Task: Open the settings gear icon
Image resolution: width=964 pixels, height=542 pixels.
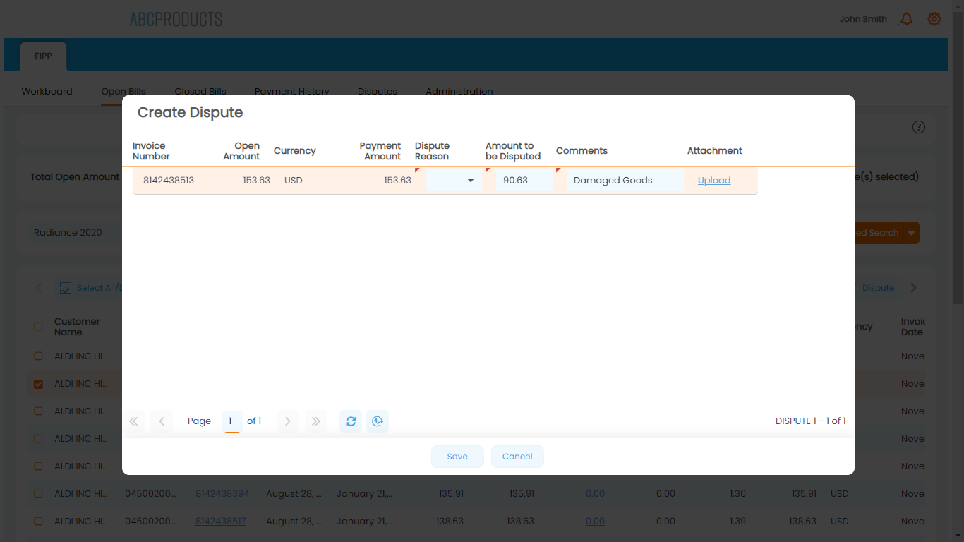Action: [x=934, y=19]
